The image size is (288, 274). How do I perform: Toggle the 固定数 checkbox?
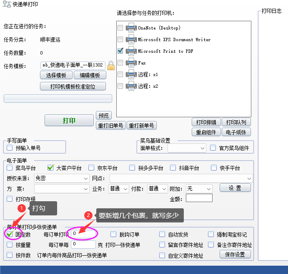point(10,235)
